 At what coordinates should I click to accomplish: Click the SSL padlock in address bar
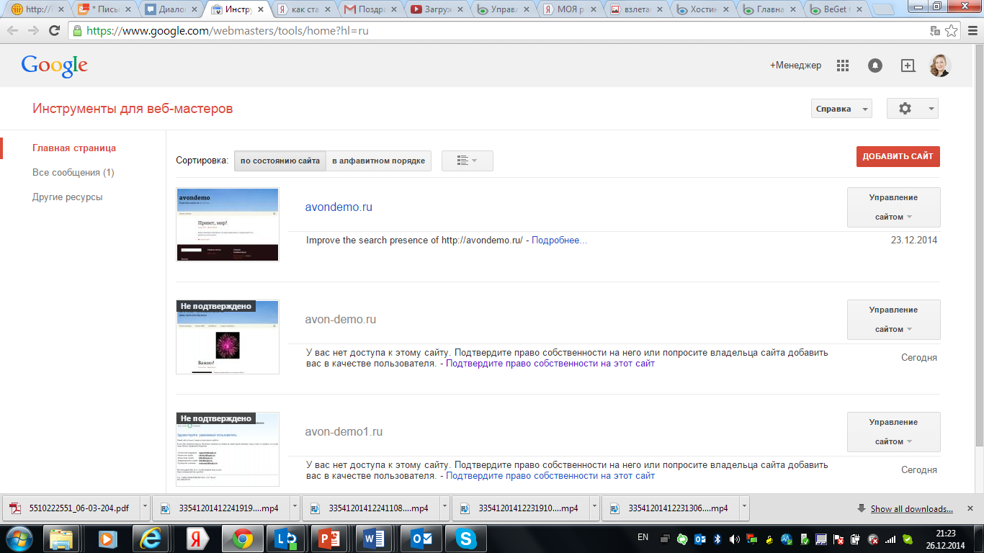click(x=77, y=31)
